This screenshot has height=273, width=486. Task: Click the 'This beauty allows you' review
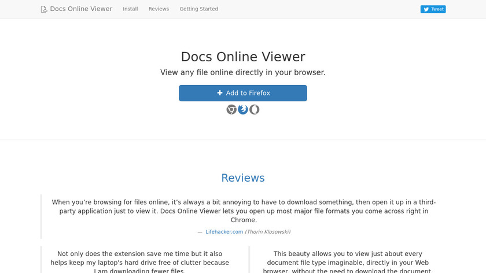tap(348, 262)
